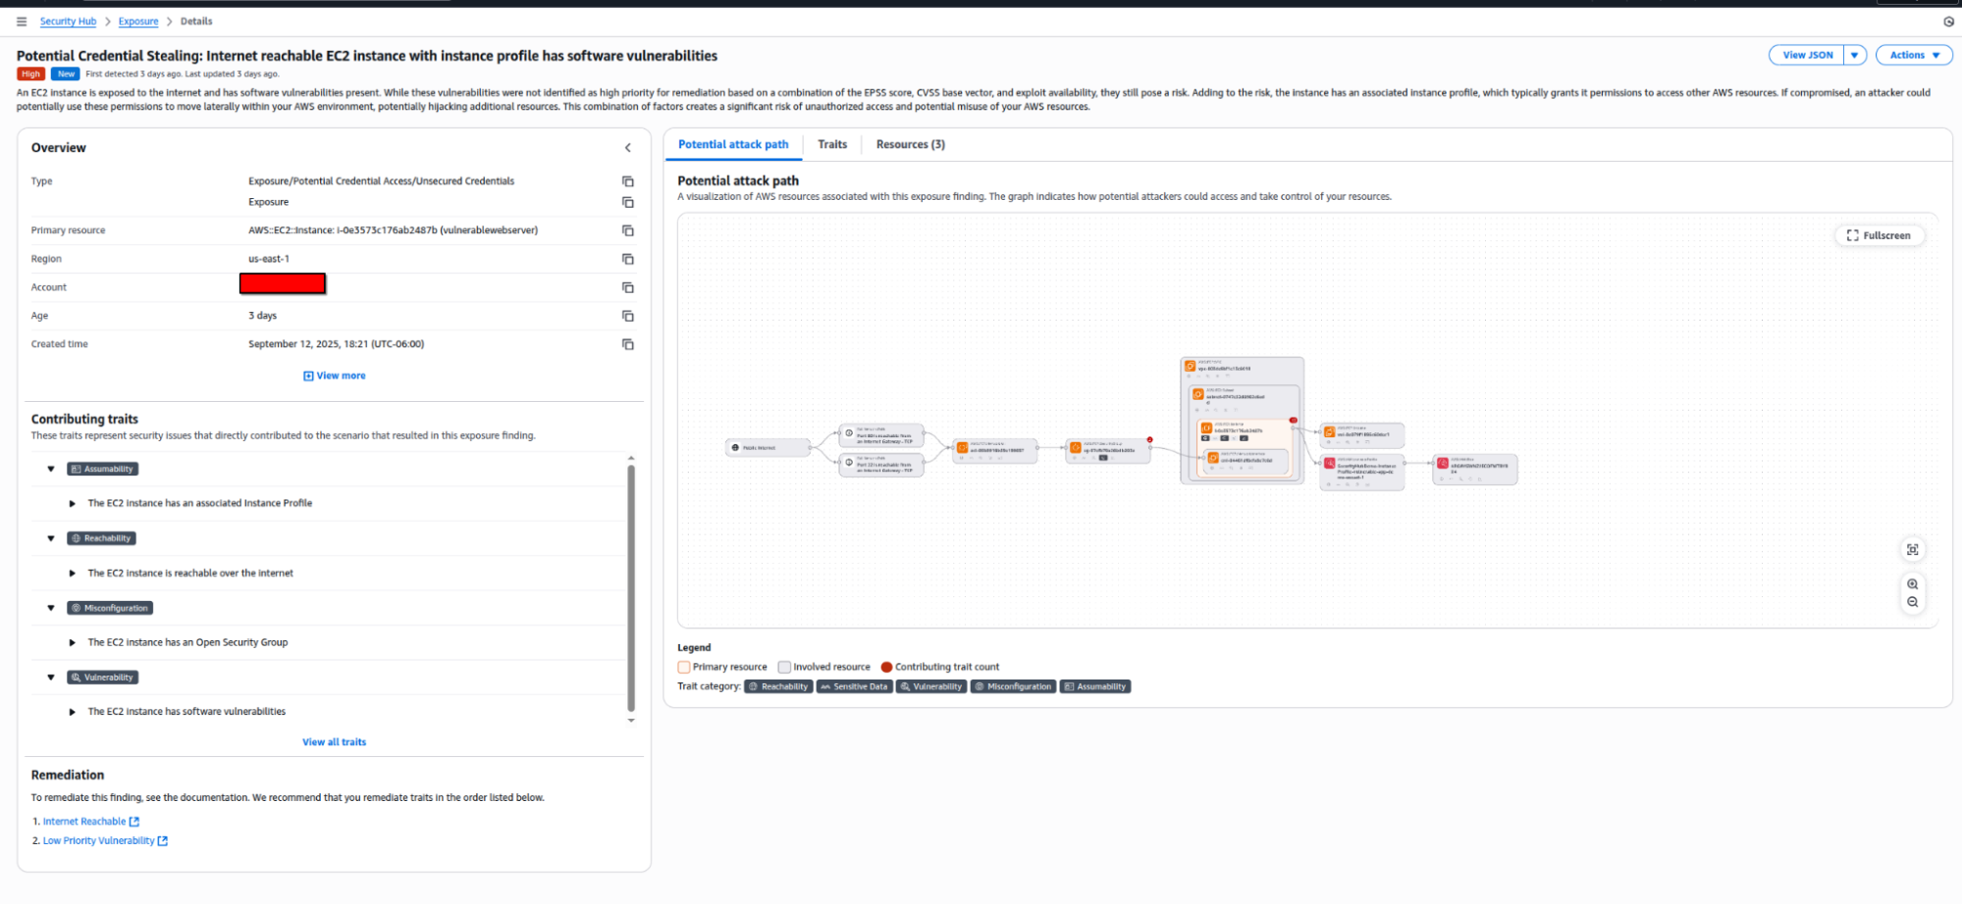Zoom out of the attack path graph

[x=1913, y=601]
